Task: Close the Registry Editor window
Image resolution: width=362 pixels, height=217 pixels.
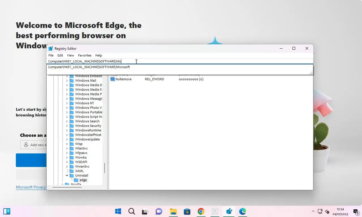Action: click(x=307, y=49)
